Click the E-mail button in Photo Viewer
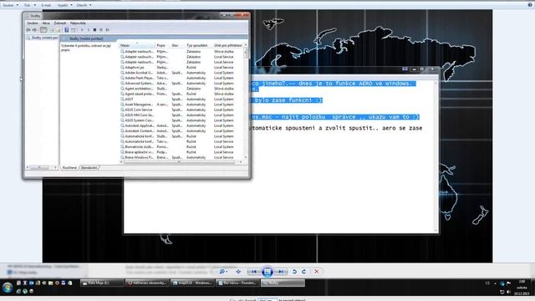The width and height of the screenshot is (535, 301). (x=46, y=5)
